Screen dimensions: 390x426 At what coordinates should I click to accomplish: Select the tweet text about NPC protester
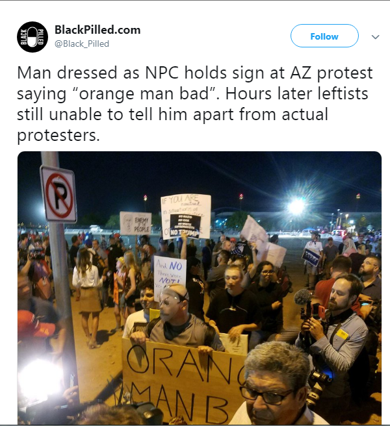coord(195,103)
